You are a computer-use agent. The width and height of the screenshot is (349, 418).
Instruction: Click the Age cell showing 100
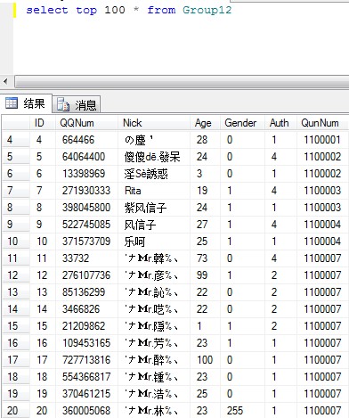(205, 360)
